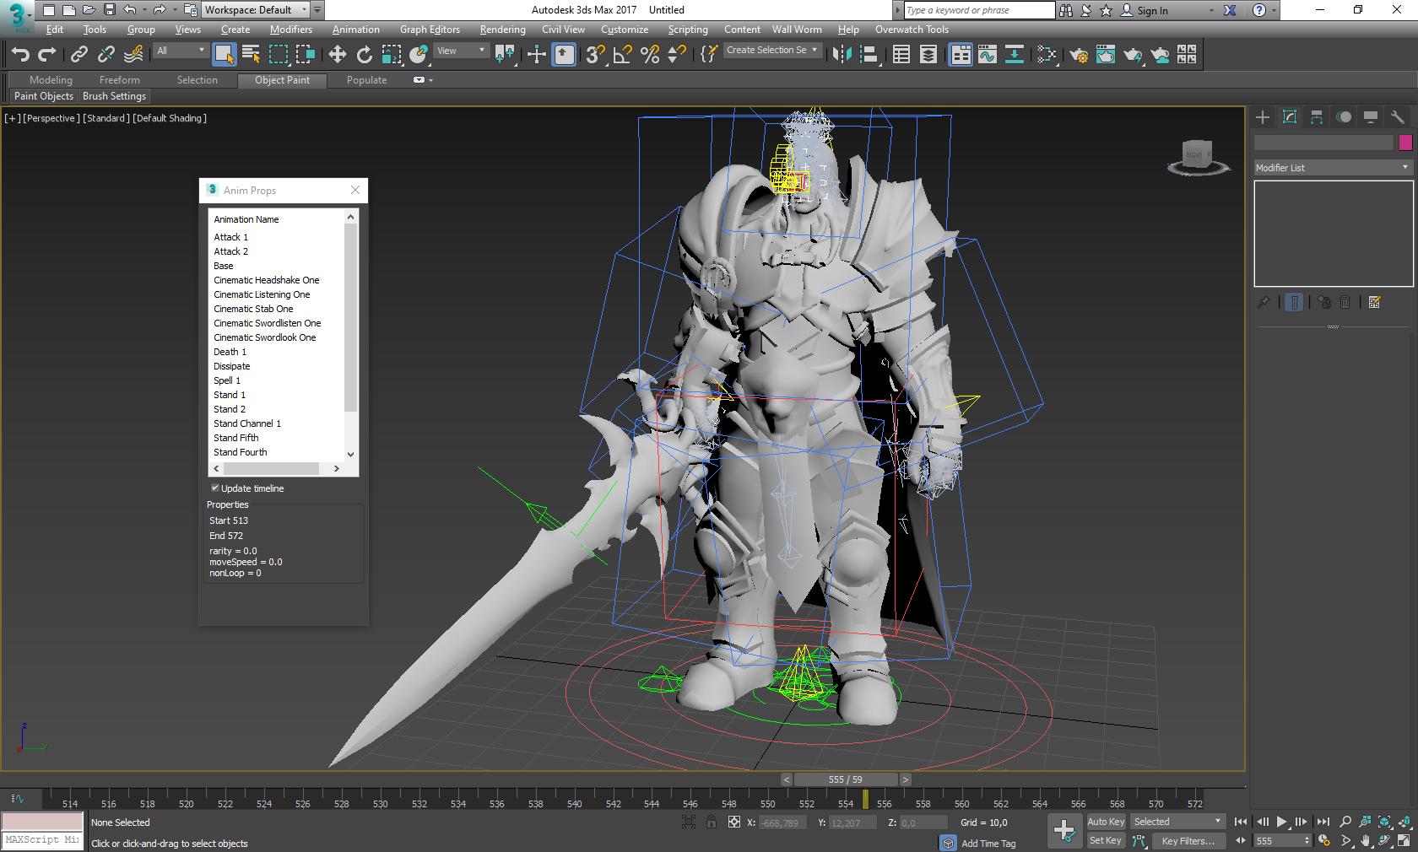Toggle the Mini Curve Editor icon
The width and height of the screenshot is (1418, 852).
pyautogui.click(x=17, y=798)
